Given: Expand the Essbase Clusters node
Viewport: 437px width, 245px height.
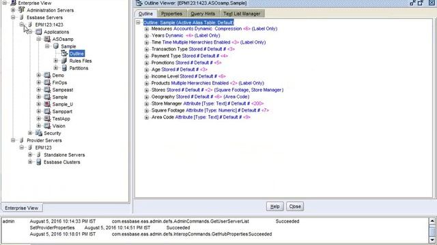Looking at the screenshot, I should [x=30, y=162].
